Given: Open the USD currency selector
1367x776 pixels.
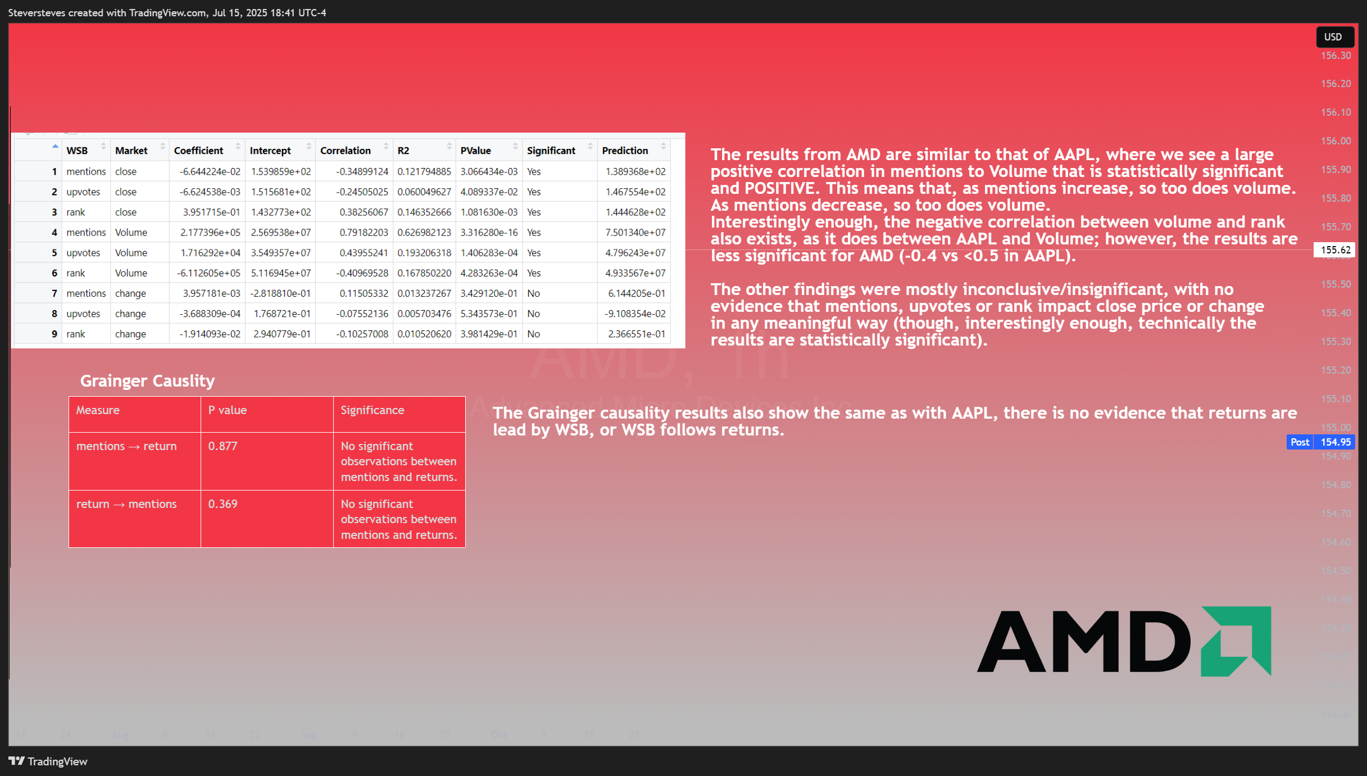Looking at the screenshot, I should coord(1334,37).
